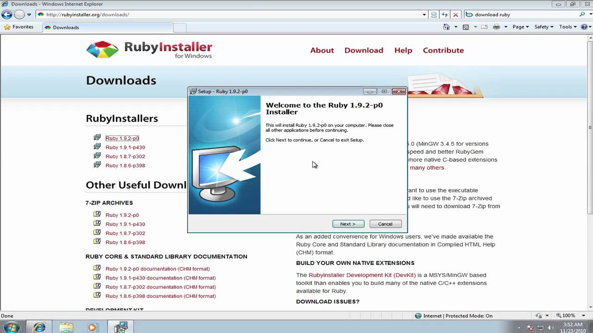Click archive icon beside 7-Zip Ruby 1.8.7-p302
This screenshot has width=593, height=333.
(97, 232)
